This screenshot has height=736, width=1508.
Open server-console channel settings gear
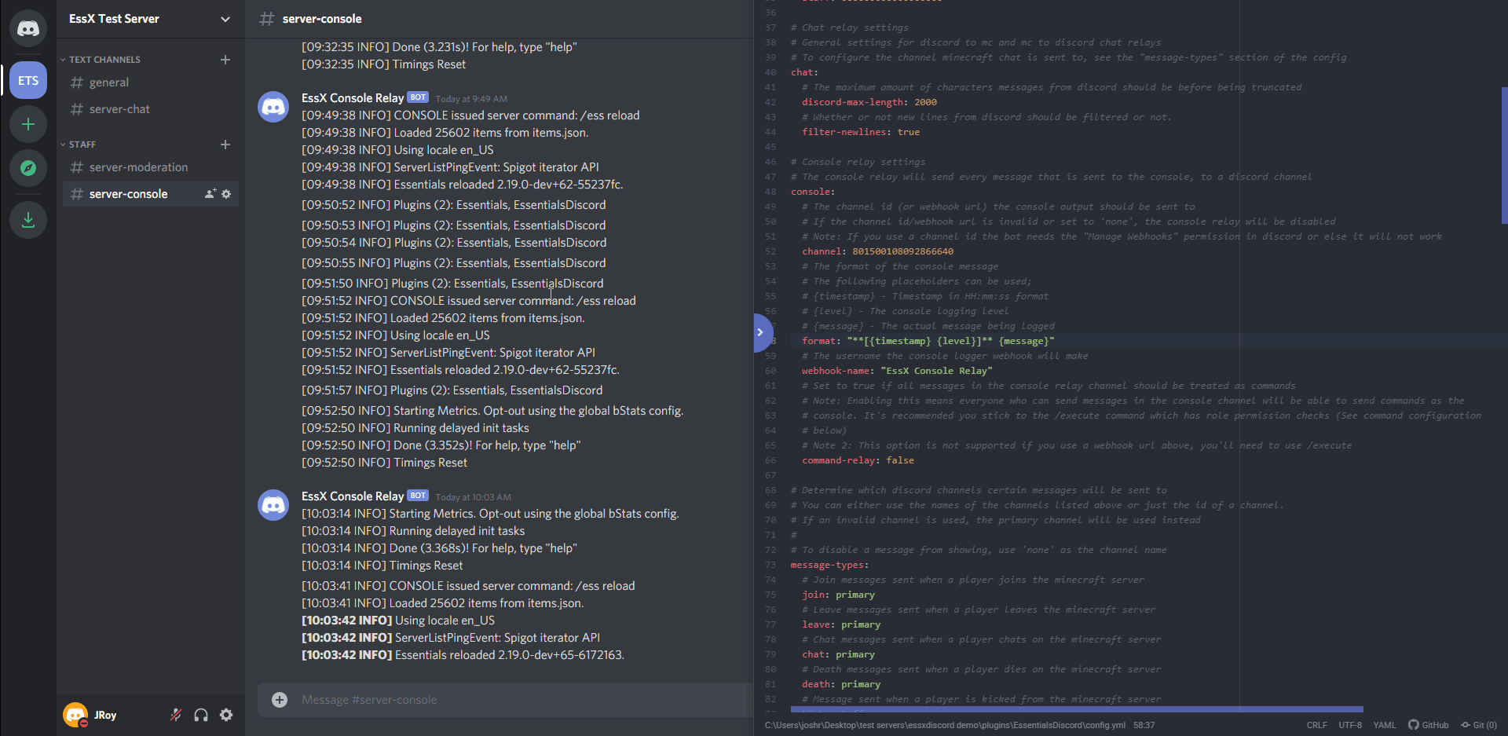(227, 193)
